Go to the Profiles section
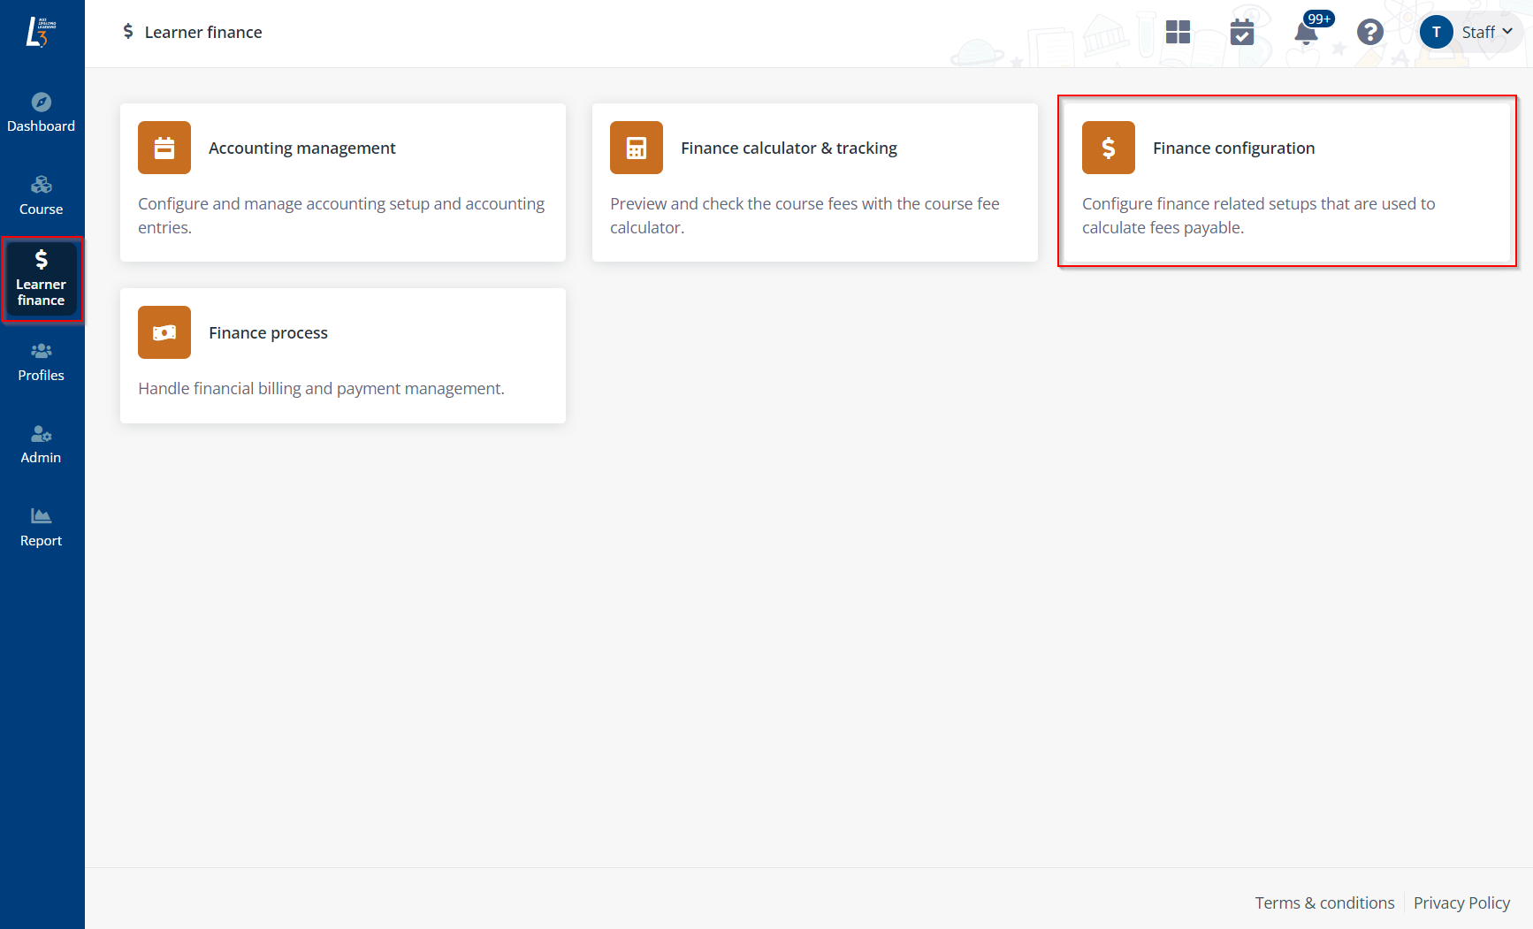Viewport: 1533px width, 929px height. pos(42,362)
